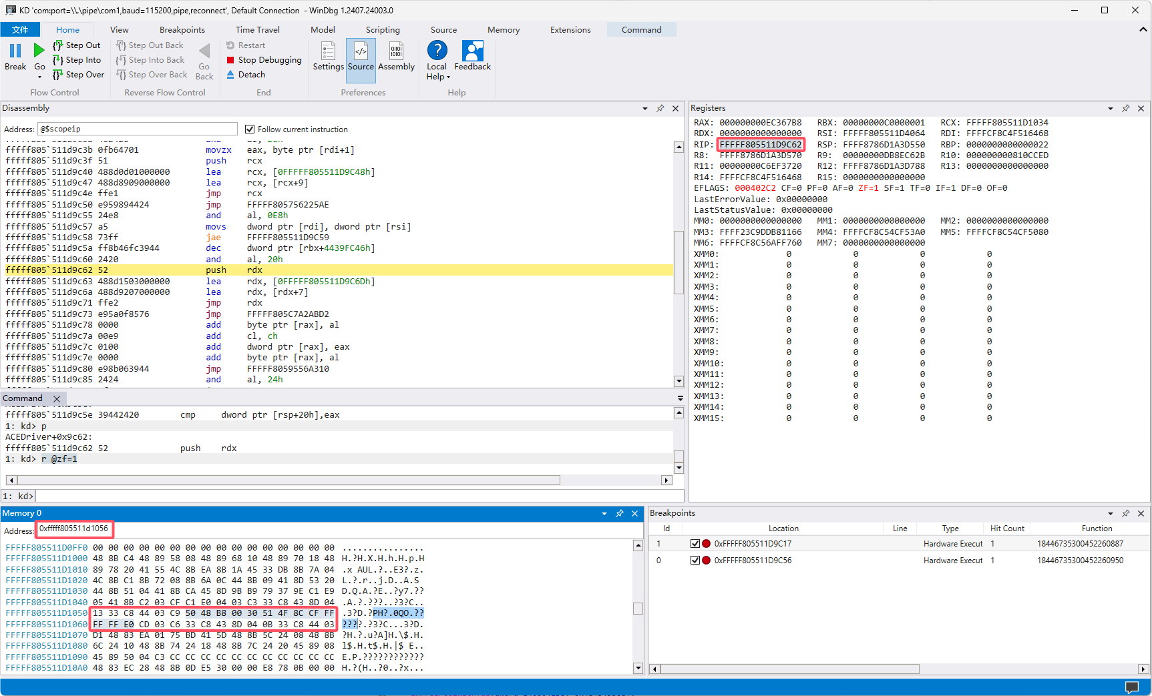1152x696 pixels.
Task: Uncheck breakpoint 0xFFFFF805511D9C56 checkbox
Action: [695, 561]
